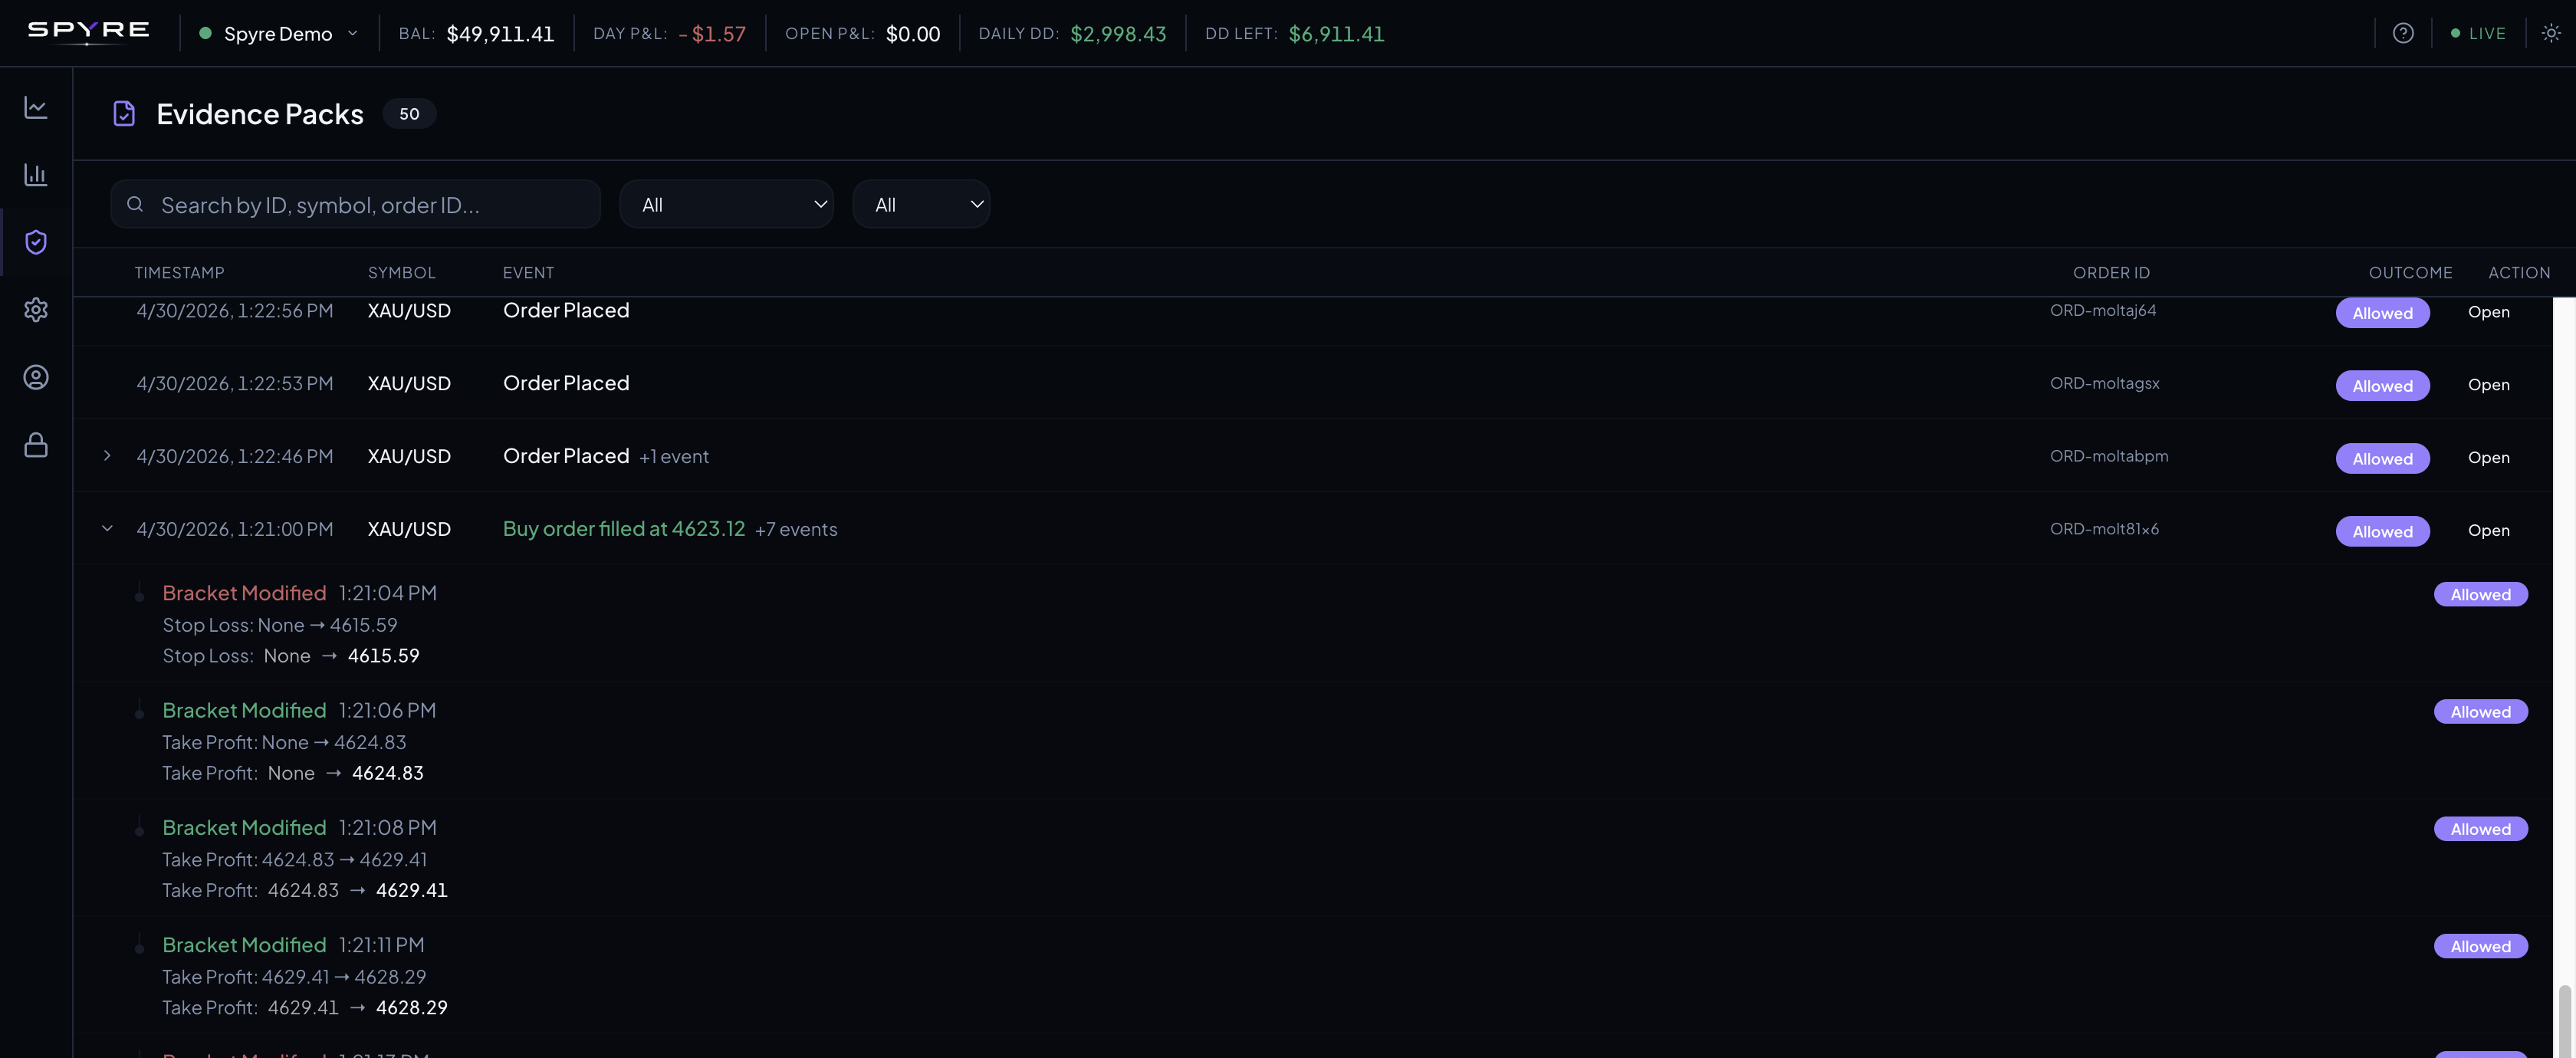Select the shield check sidebar icon
Viewport: 2576px width, 1058px height.
point(36,242)
